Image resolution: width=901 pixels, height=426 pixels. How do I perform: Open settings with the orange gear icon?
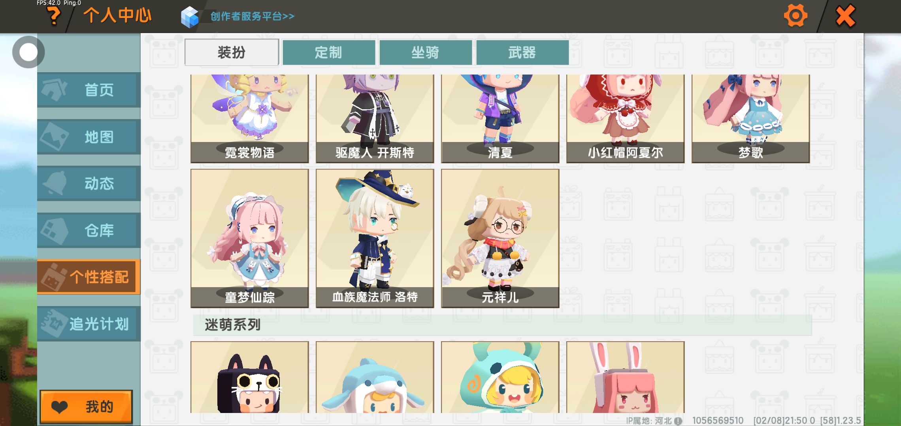795,16
